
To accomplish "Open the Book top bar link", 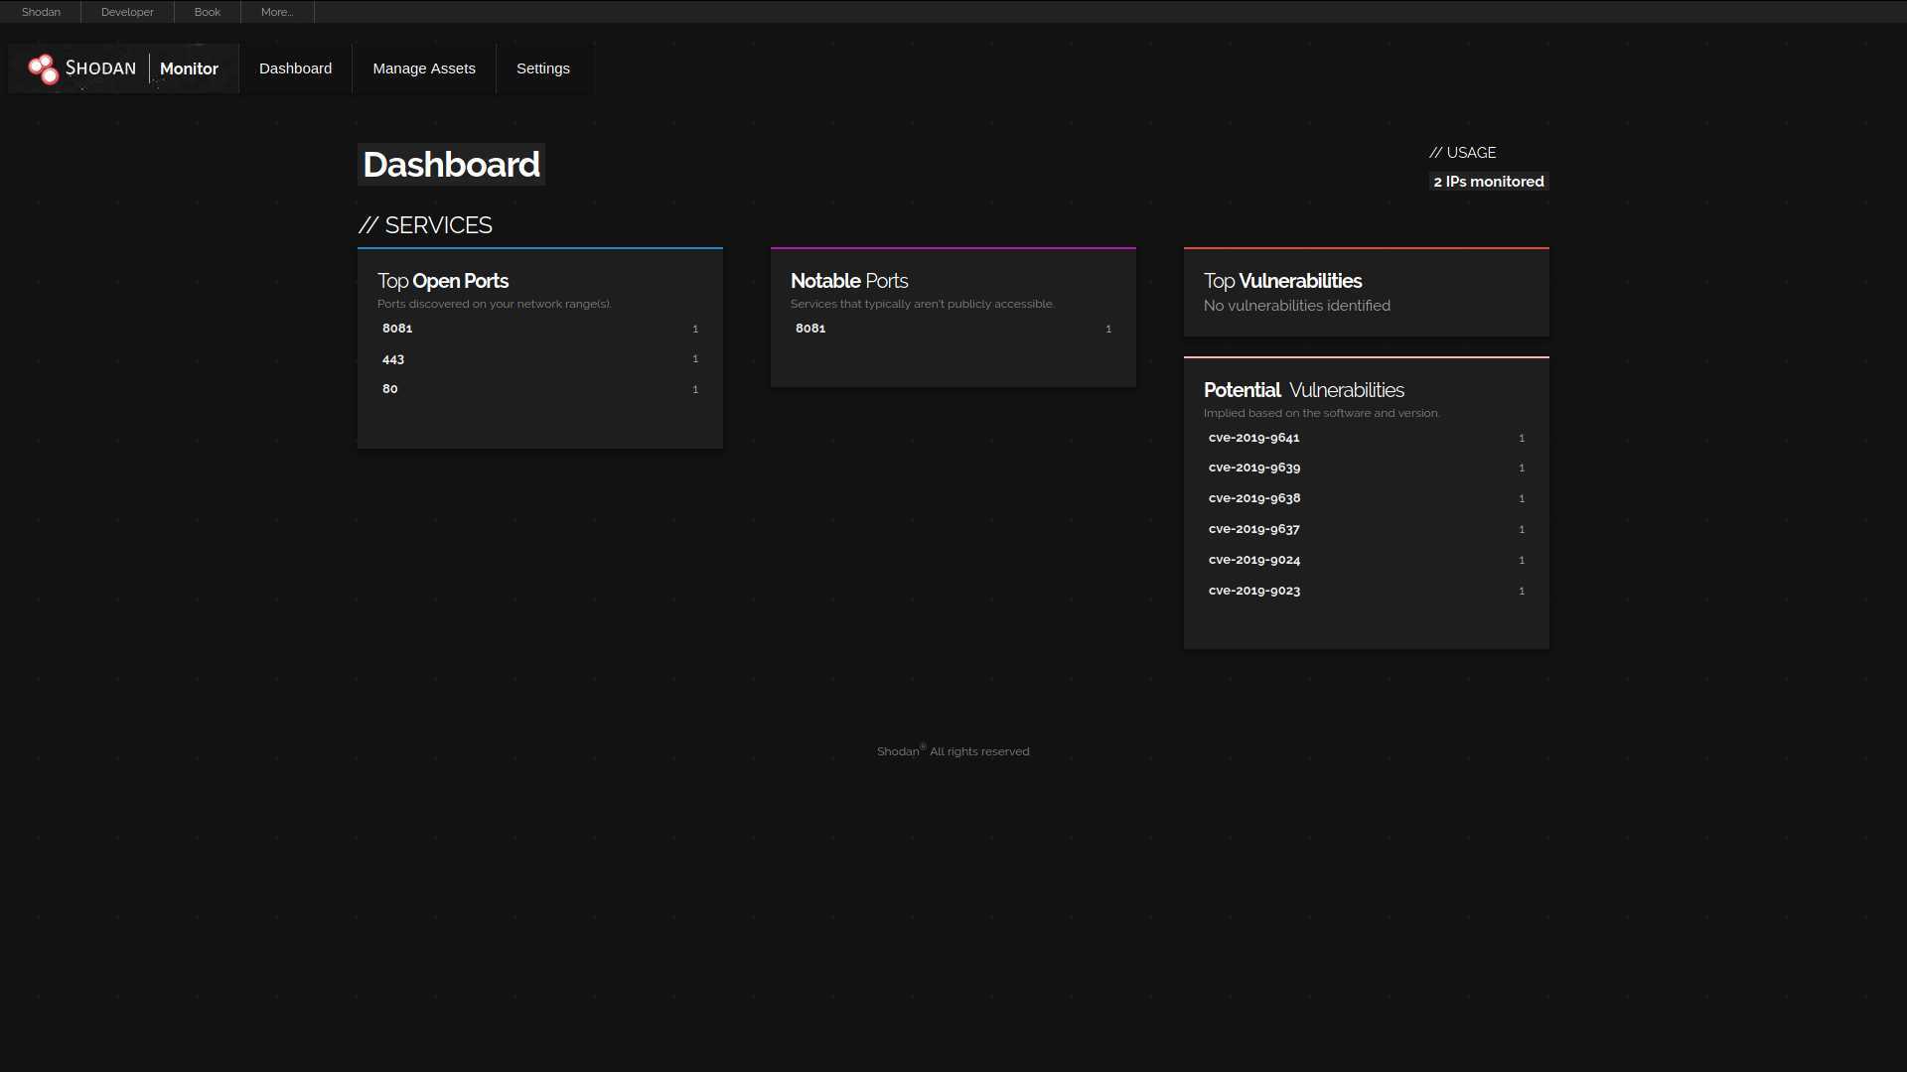I will point(208,12).
